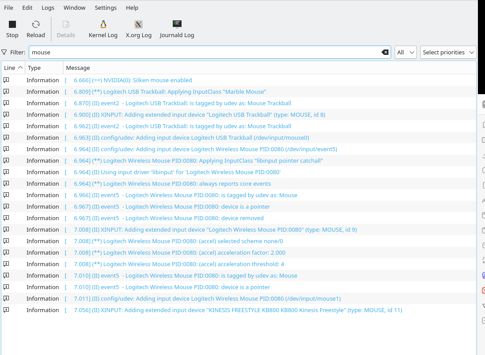The image size is (485, 355).
Task: Click info icon of /dev/input/event5 row
Action: pyautogui.click(x=6, y=149)
